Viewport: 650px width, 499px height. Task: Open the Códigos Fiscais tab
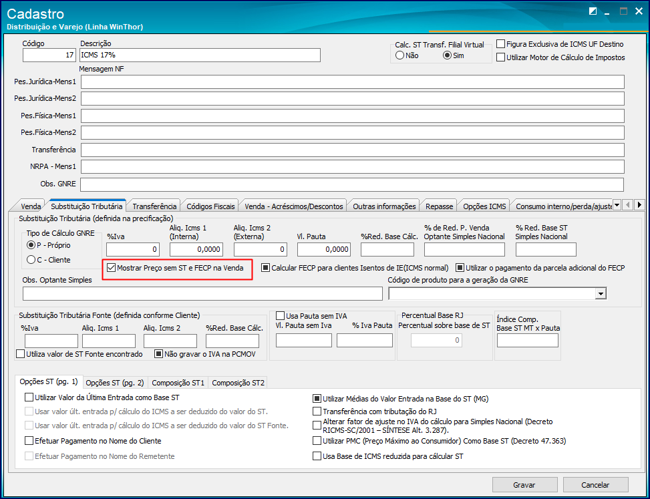click(x=210, y=206)
